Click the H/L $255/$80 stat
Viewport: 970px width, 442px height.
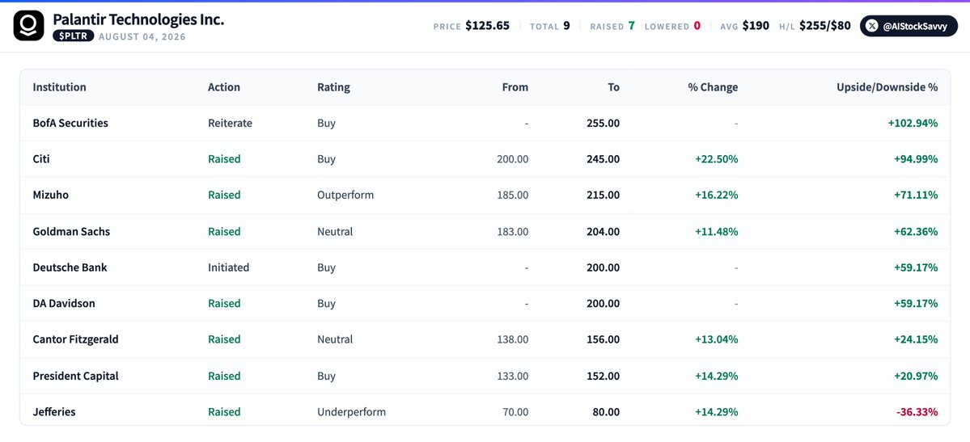[815, 26]
